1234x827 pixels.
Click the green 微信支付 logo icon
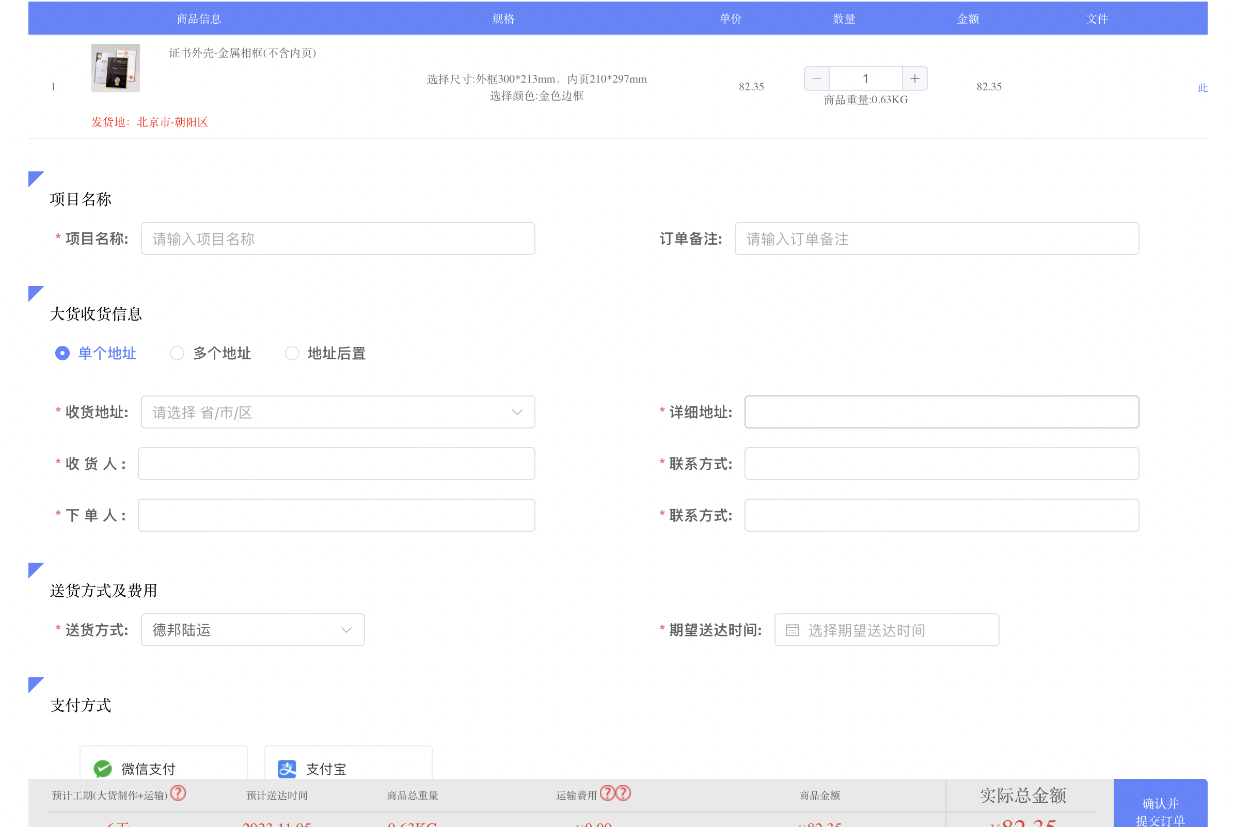(x=103, y=769)
